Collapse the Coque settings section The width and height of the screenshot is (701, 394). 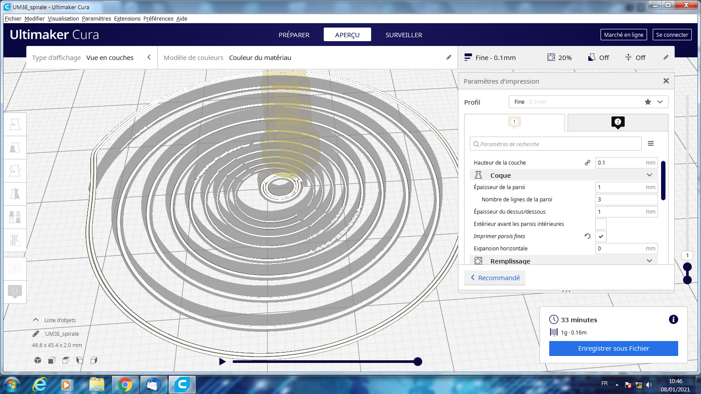pos(649,175)
